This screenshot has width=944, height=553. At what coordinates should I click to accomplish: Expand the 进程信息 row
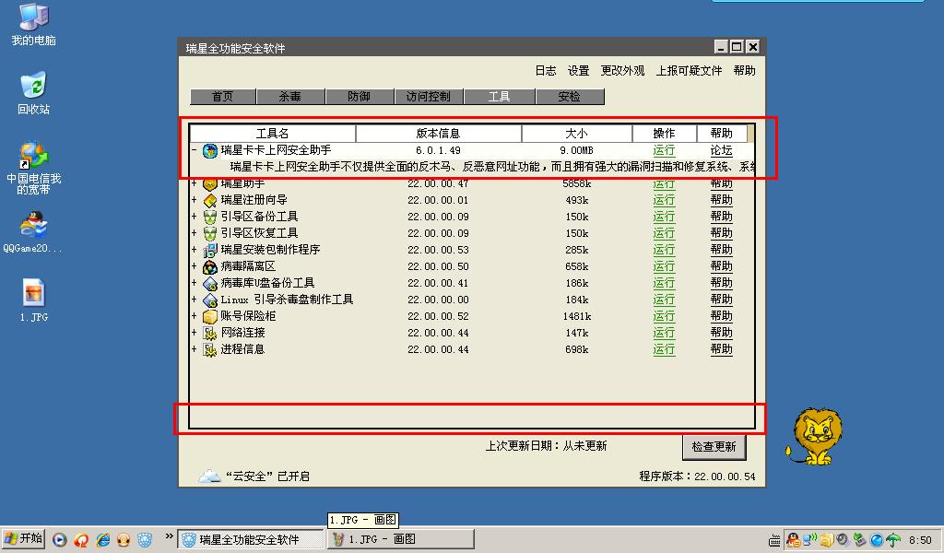[194, 349]
